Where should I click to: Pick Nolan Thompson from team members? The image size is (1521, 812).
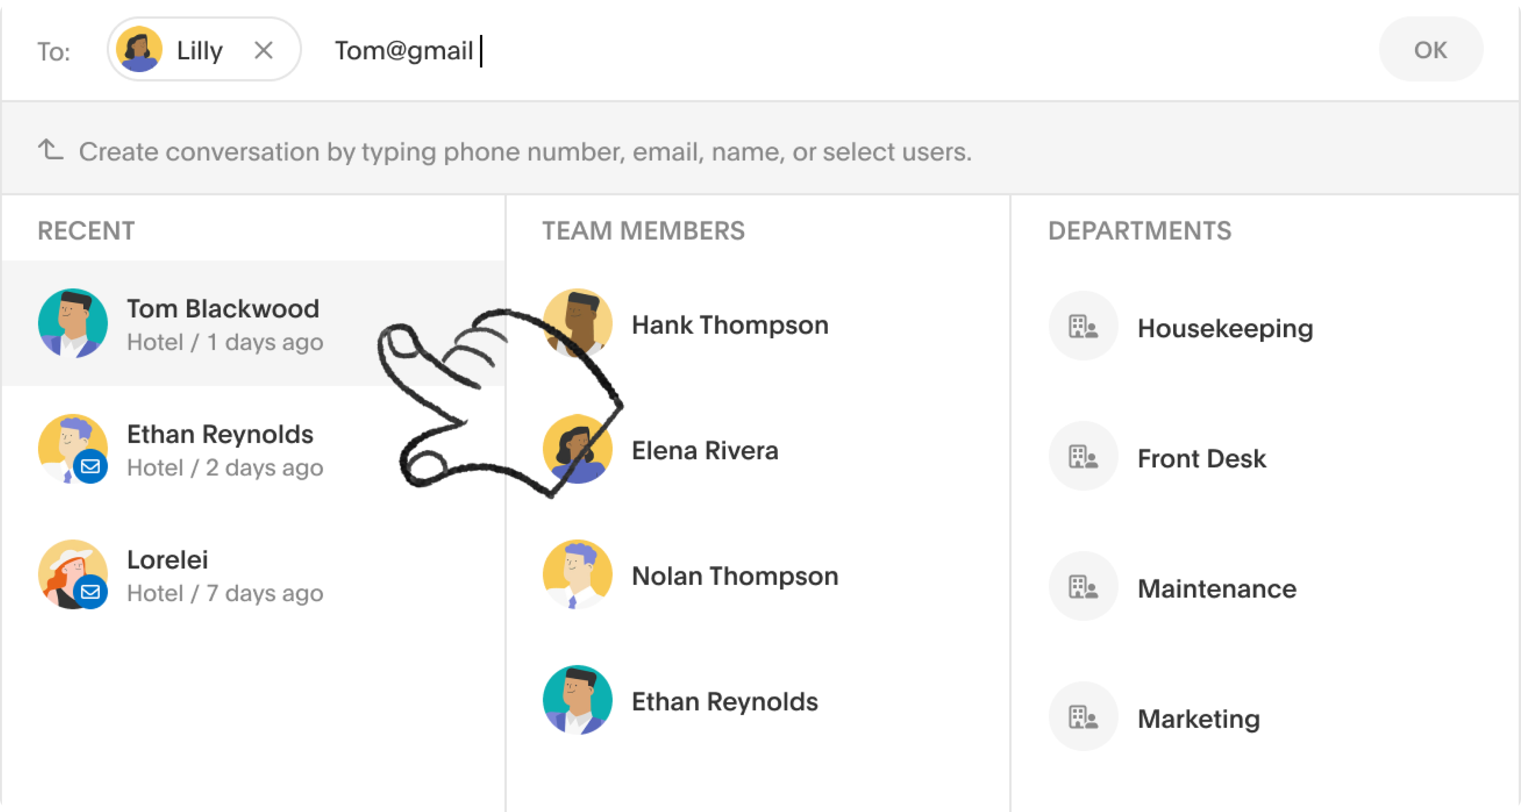coord(735,576)
